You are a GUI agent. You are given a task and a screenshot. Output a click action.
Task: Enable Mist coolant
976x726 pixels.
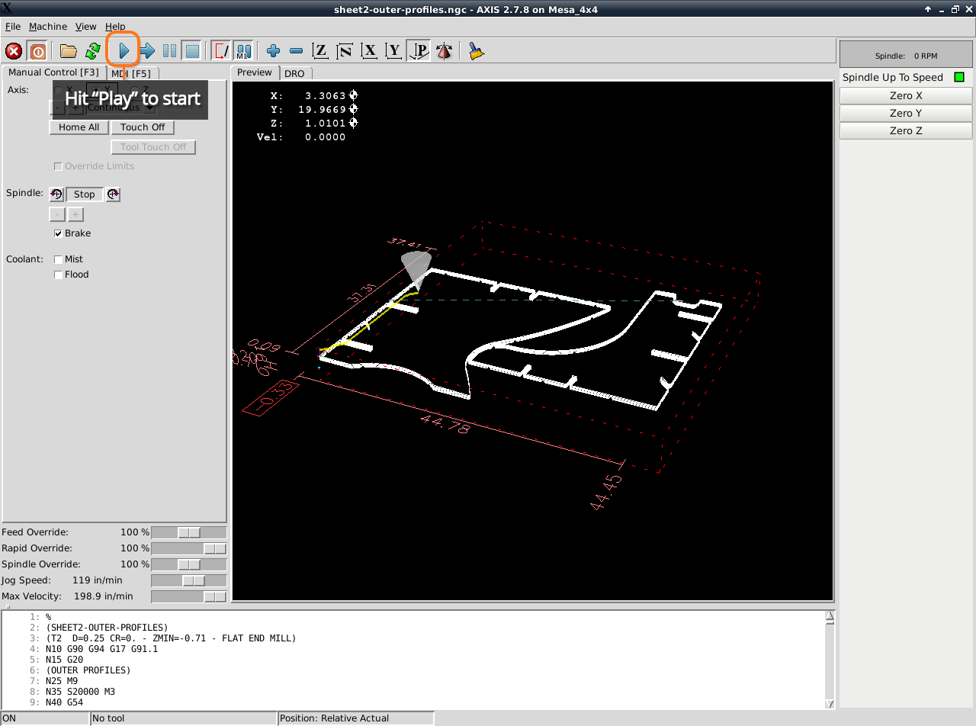(59, 259)
